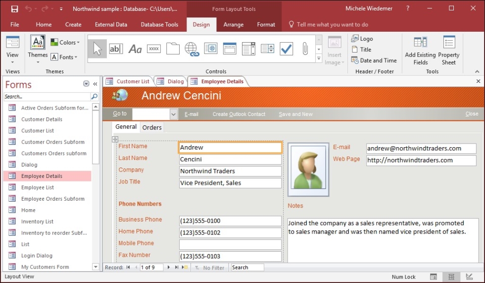Open the Forms navigation pane menu arrow

pyautogui.click(x=86, y=84)
